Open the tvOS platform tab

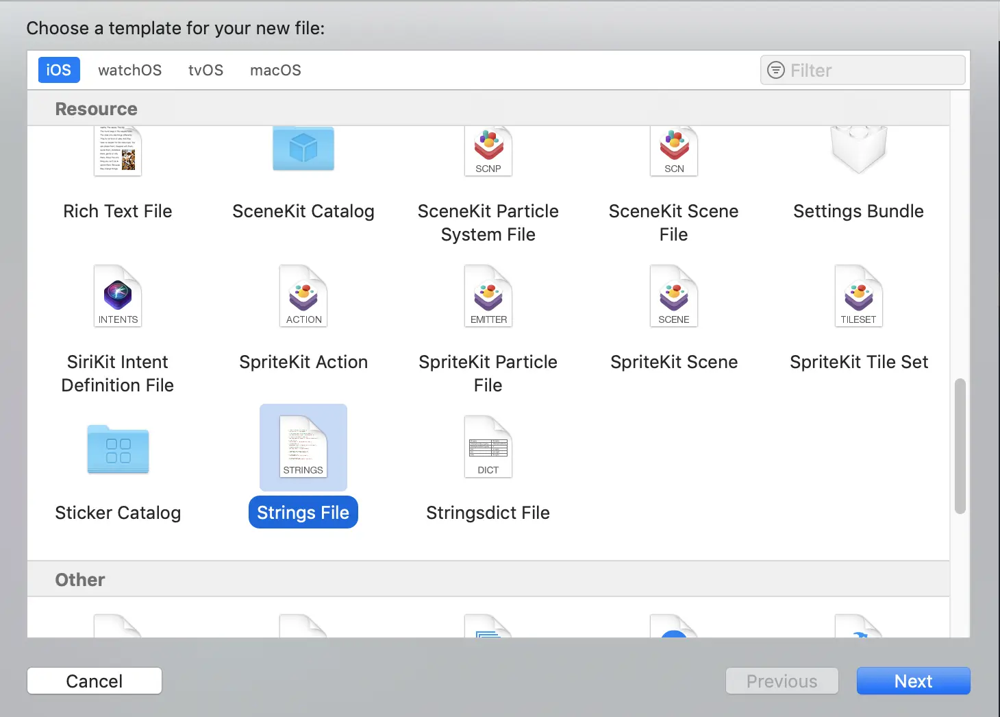point(206,70)
